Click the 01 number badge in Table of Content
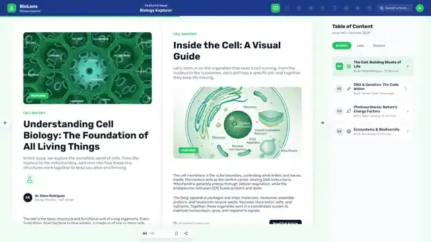Screen dimensions: 431x242 point(339,67)
